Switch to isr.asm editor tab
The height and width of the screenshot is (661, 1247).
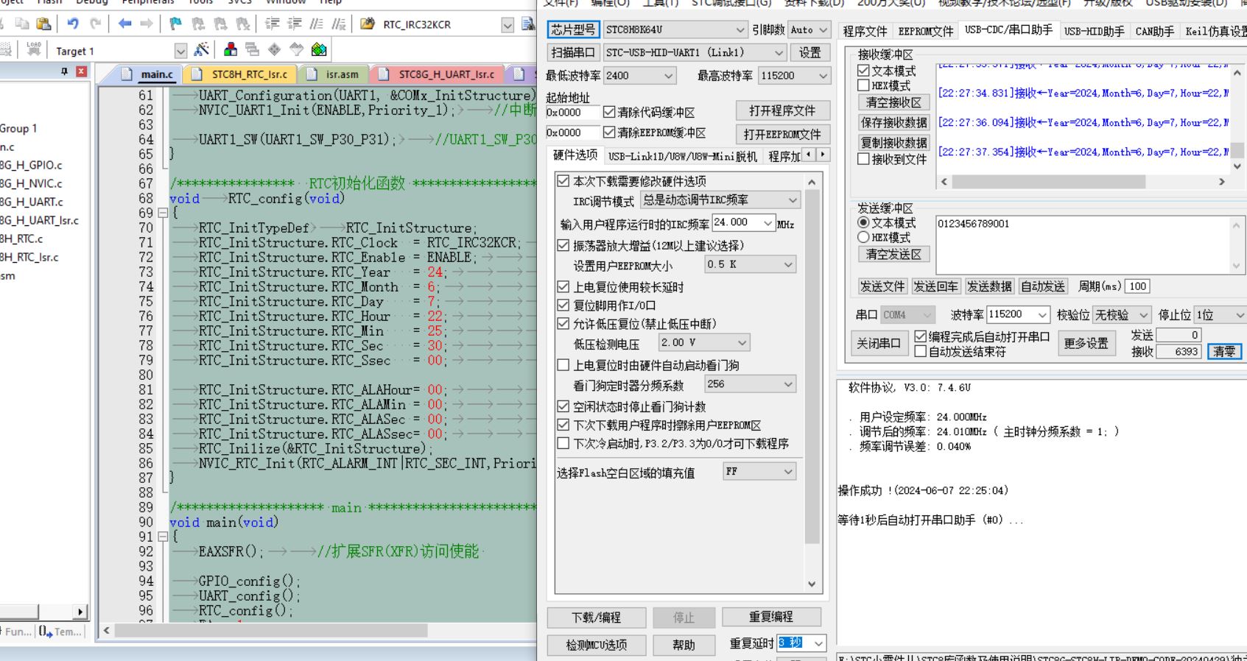(333, 74)
